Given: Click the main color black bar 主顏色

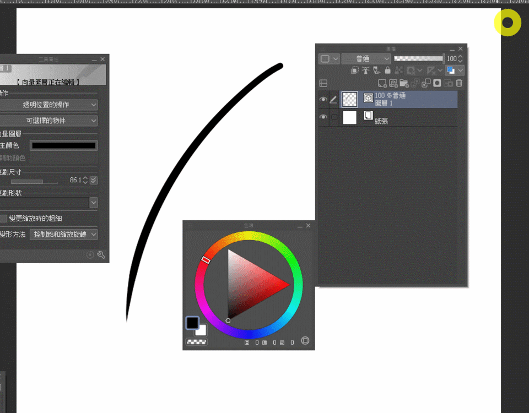Looking at the screenshot, I should click(x=64, y=145).
